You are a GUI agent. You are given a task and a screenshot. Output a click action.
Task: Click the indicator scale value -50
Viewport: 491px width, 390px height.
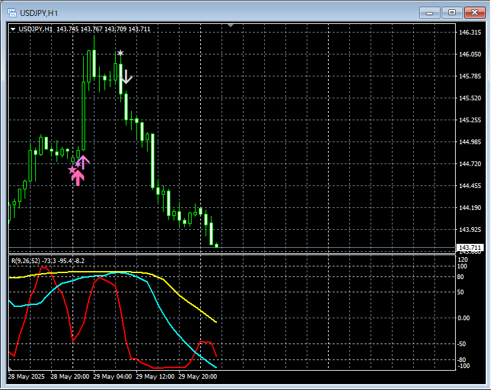(x=461, y=344)
